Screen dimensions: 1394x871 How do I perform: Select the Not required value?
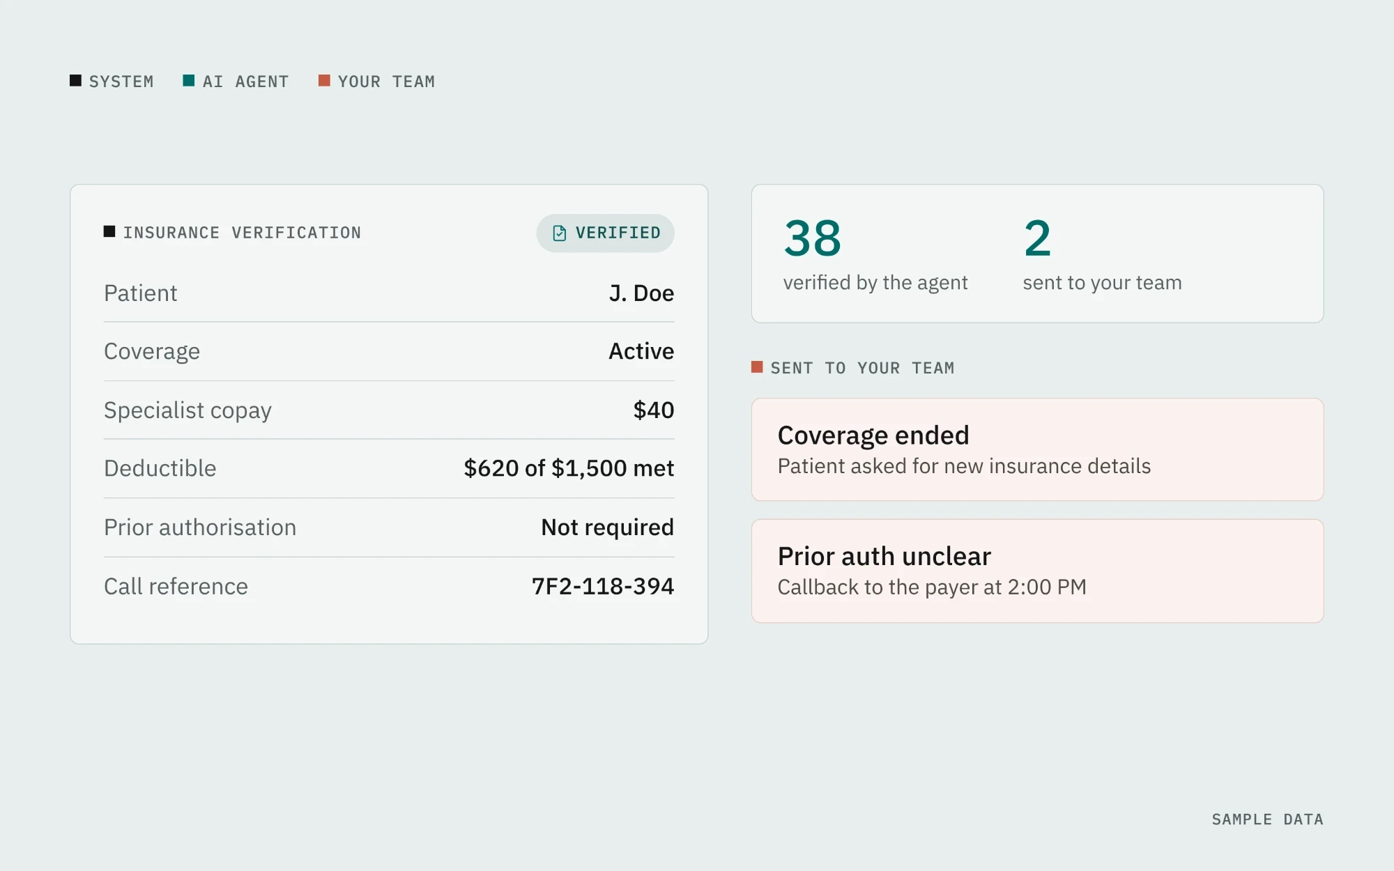click(x=608, y=527)
